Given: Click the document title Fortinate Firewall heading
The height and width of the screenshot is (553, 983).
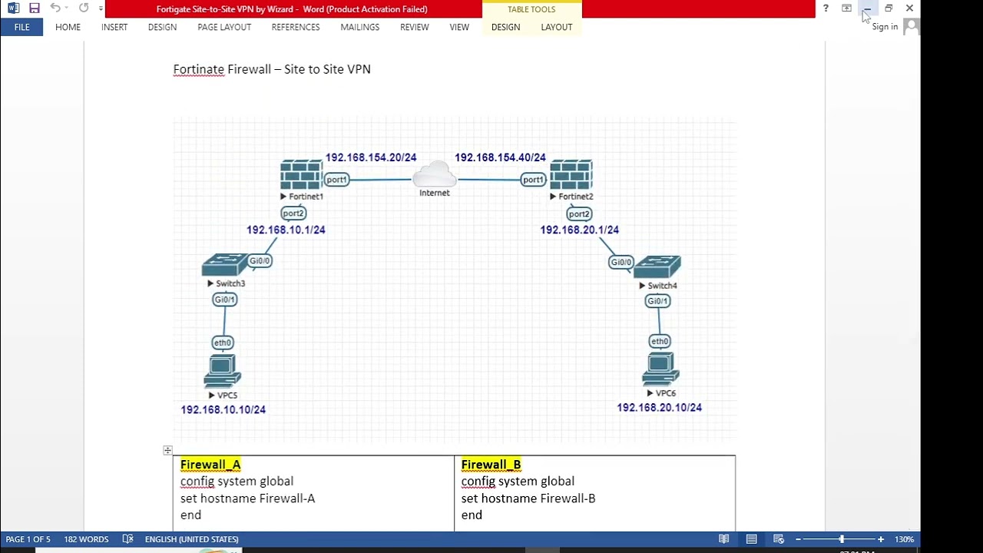Looking at the screenshot, I should click(272, 69).
